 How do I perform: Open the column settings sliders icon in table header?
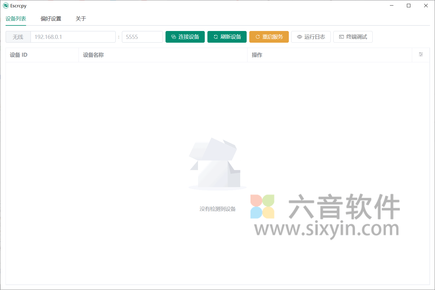pyautogui.click(x=421, y=55)
